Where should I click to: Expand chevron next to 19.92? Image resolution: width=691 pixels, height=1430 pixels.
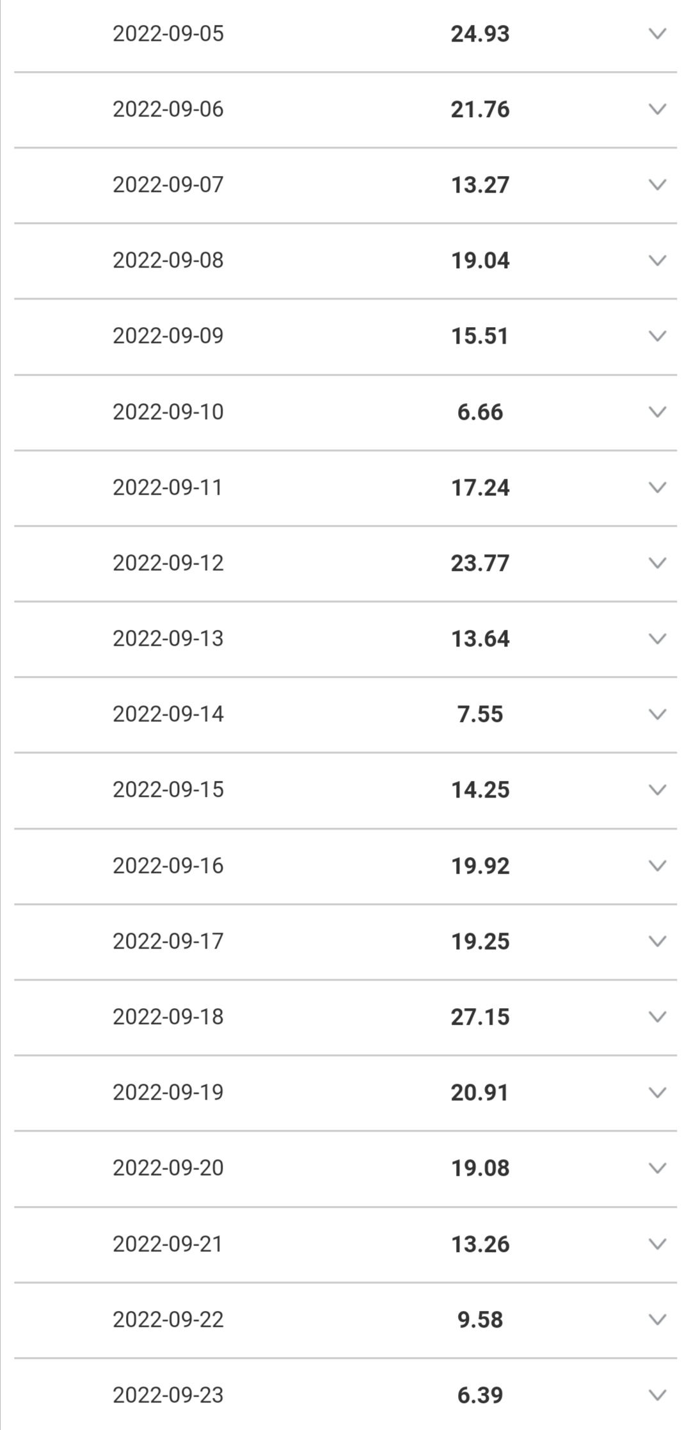[657, 865]
